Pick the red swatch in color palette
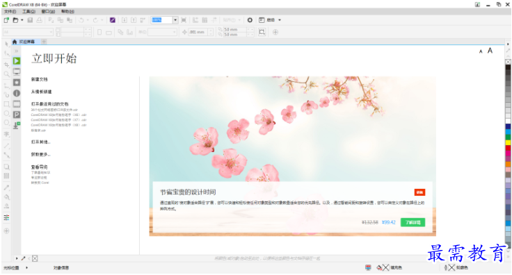Screen dimensions: 512x275 pyautogui.click(x=508, y=148)
